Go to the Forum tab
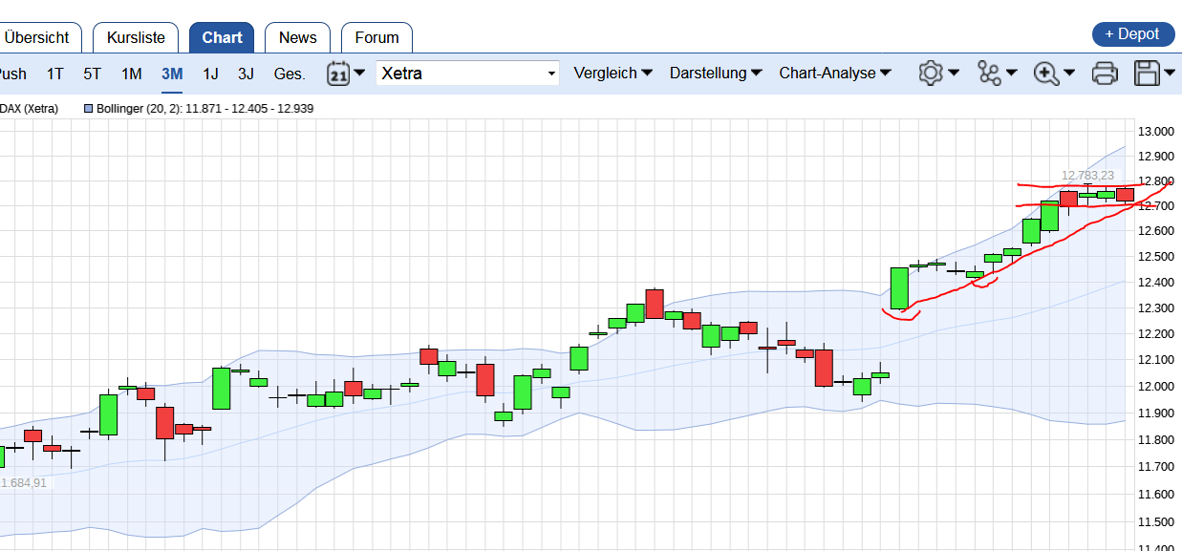 pos(376,37)
